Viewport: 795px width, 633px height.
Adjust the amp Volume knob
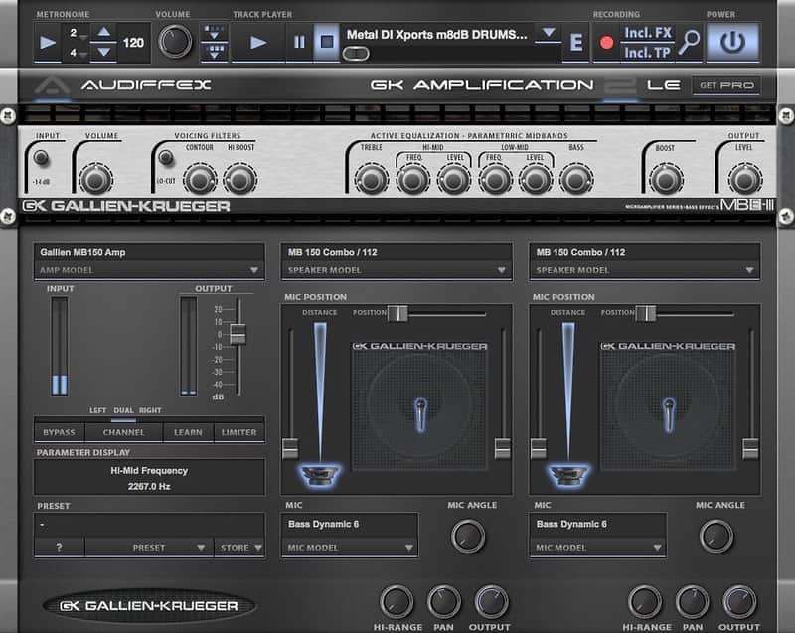point(95,180)
